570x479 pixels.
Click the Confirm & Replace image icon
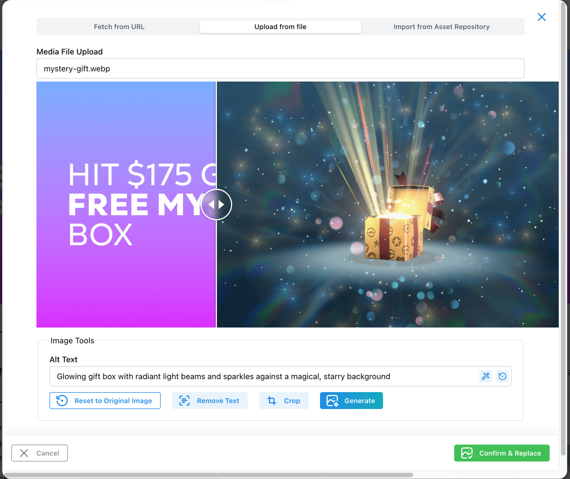[467, 453]
